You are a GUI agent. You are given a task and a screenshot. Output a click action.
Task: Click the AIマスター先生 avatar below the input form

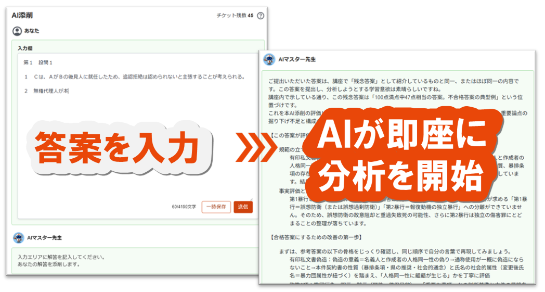[x=18, y=237]
